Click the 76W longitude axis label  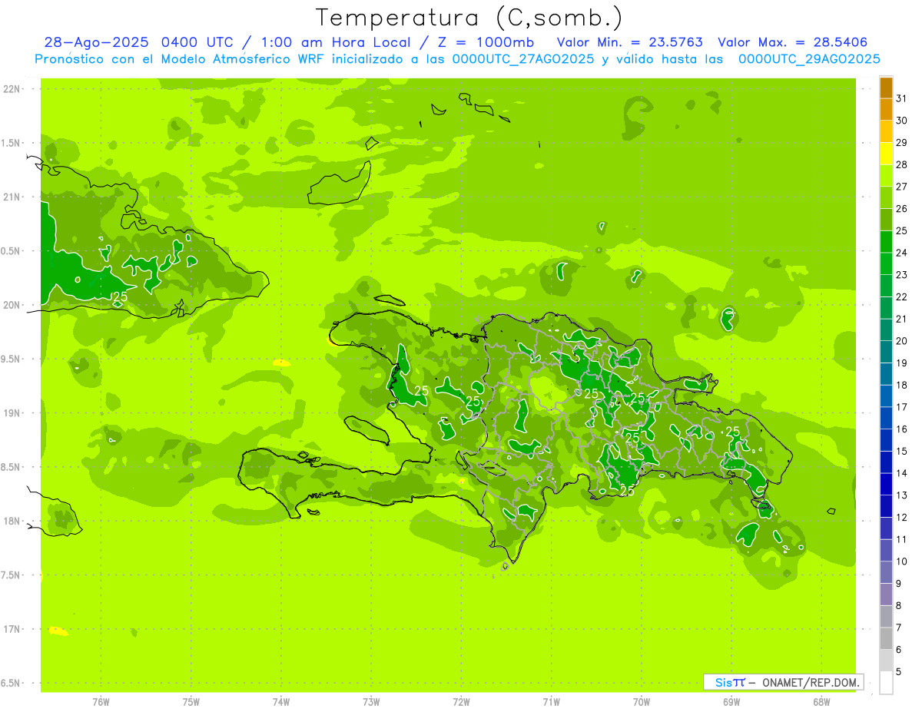click(101, 702)
